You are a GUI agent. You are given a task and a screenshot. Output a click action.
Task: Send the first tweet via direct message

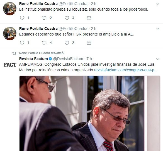click(x=89, y=18)
